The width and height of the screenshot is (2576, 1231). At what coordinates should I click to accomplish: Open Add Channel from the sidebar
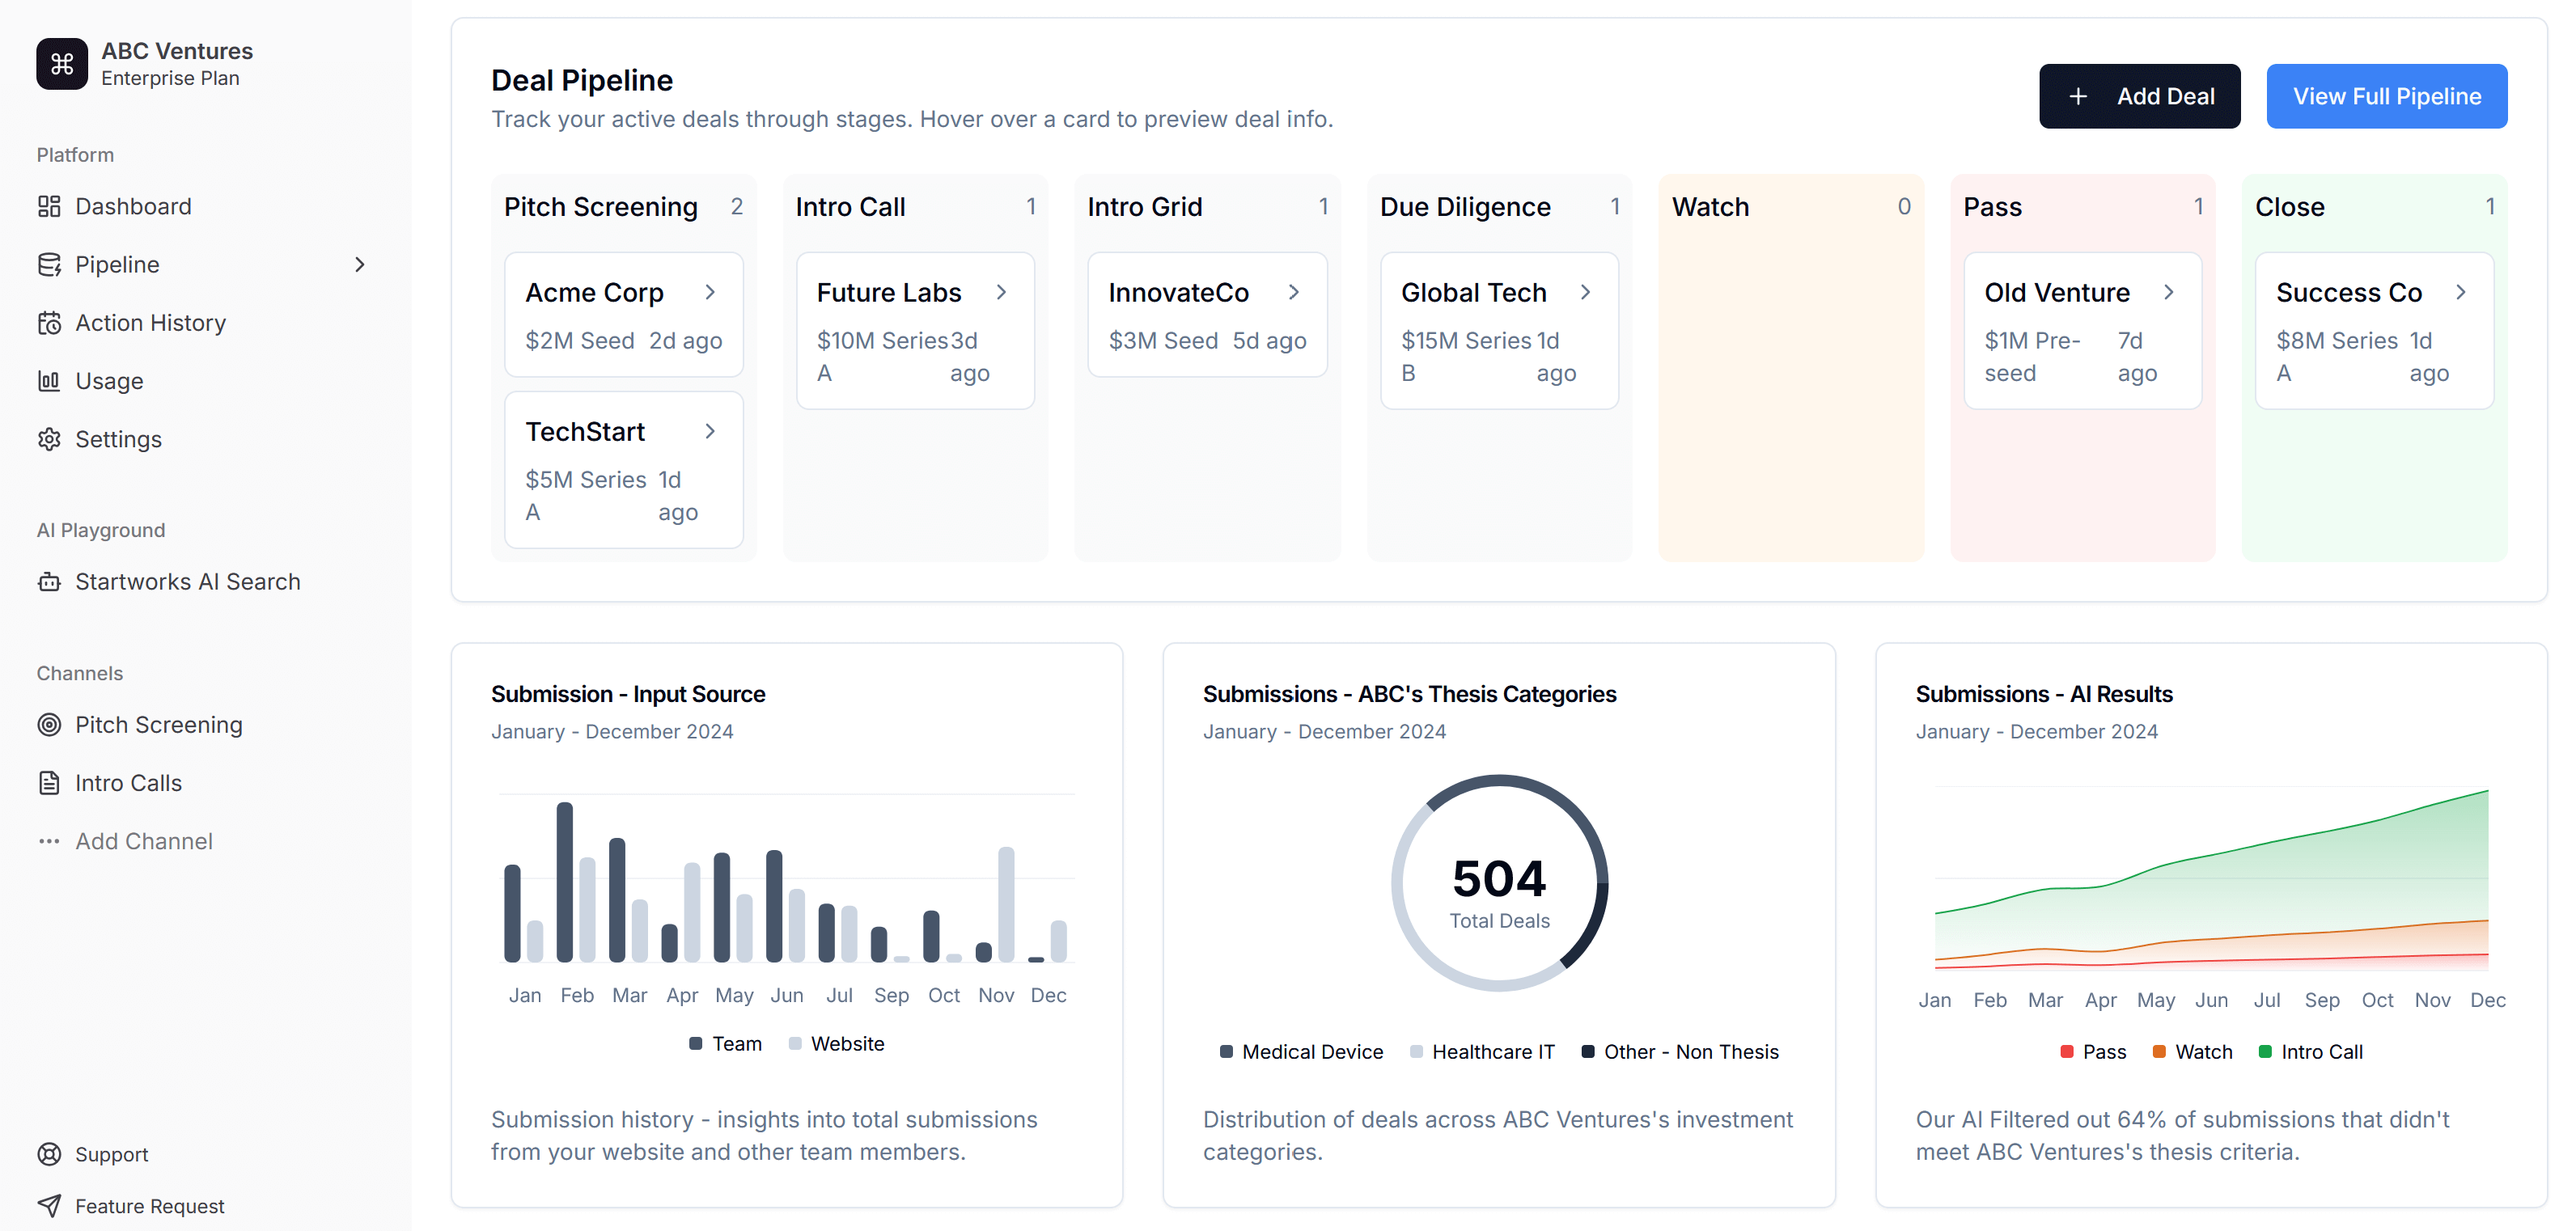coord(144,841)
